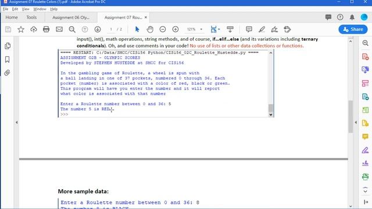Click the document vertical scrollbar thumb
The width and height of the screenshot is (372, 209).
pos(350,117)
